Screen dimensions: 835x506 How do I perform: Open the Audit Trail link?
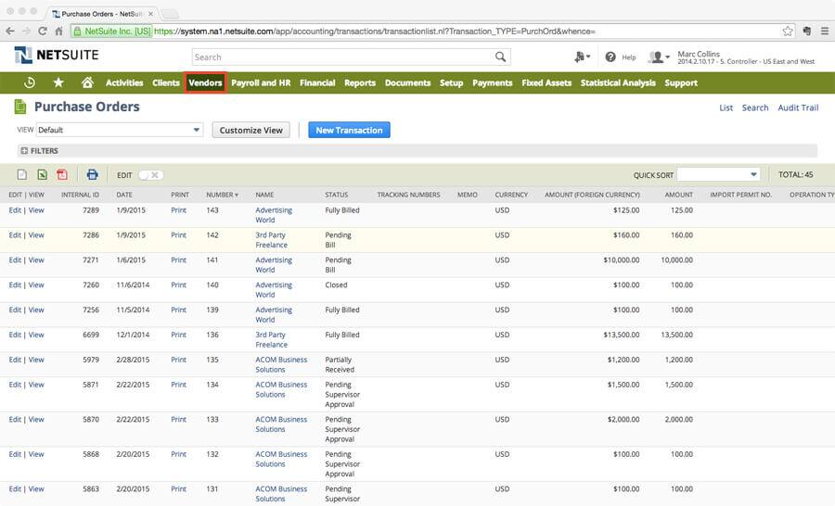(x=798, y=108)
